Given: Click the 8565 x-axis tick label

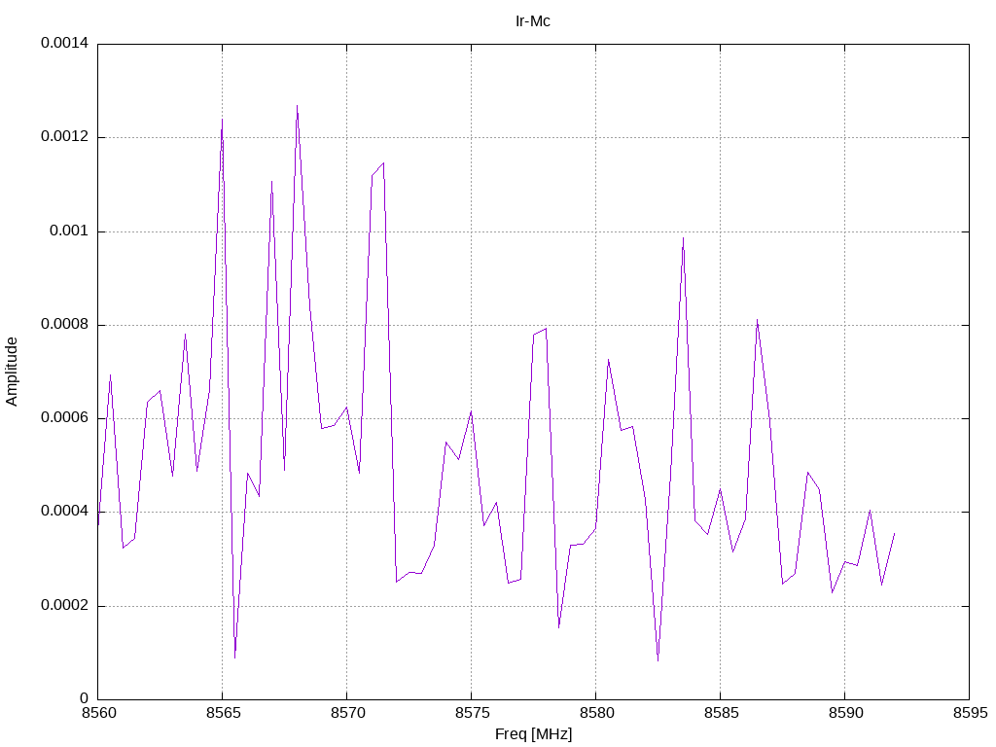Looking at the screenshot, I should tap(223, 713).
